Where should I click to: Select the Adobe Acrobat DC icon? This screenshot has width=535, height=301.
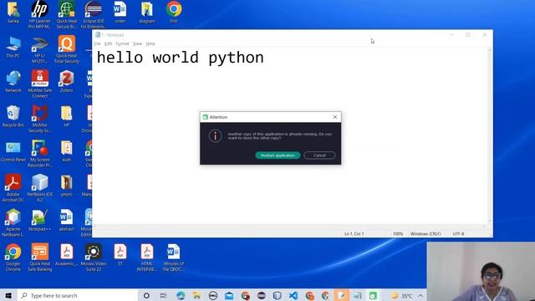[13, 188]
